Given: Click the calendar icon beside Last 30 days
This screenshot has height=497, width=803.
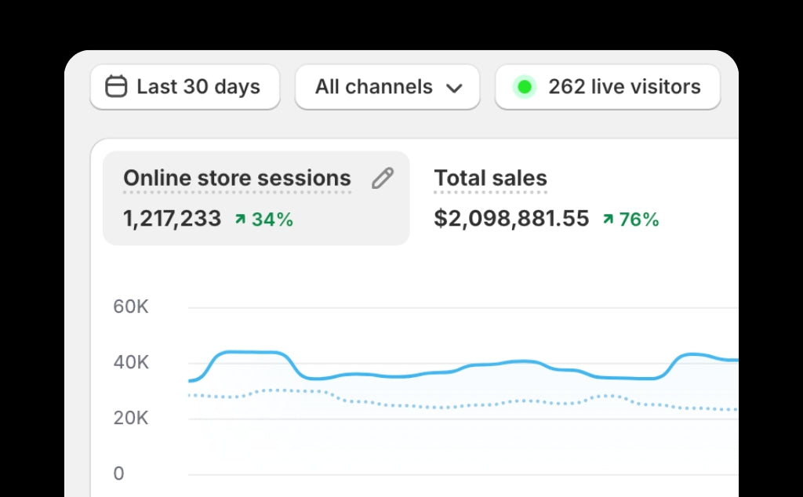Looking at the screenshot, I should (116, 86).
